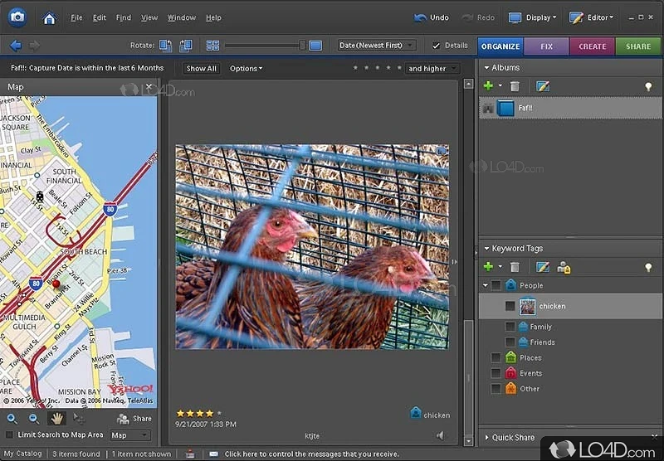Delete album using Albums trash icon

515,86
